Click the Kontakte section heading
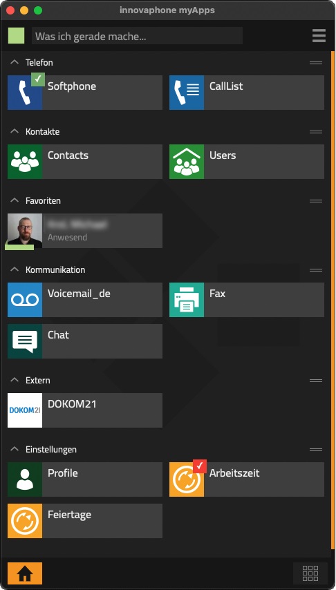 click(43, 132)
